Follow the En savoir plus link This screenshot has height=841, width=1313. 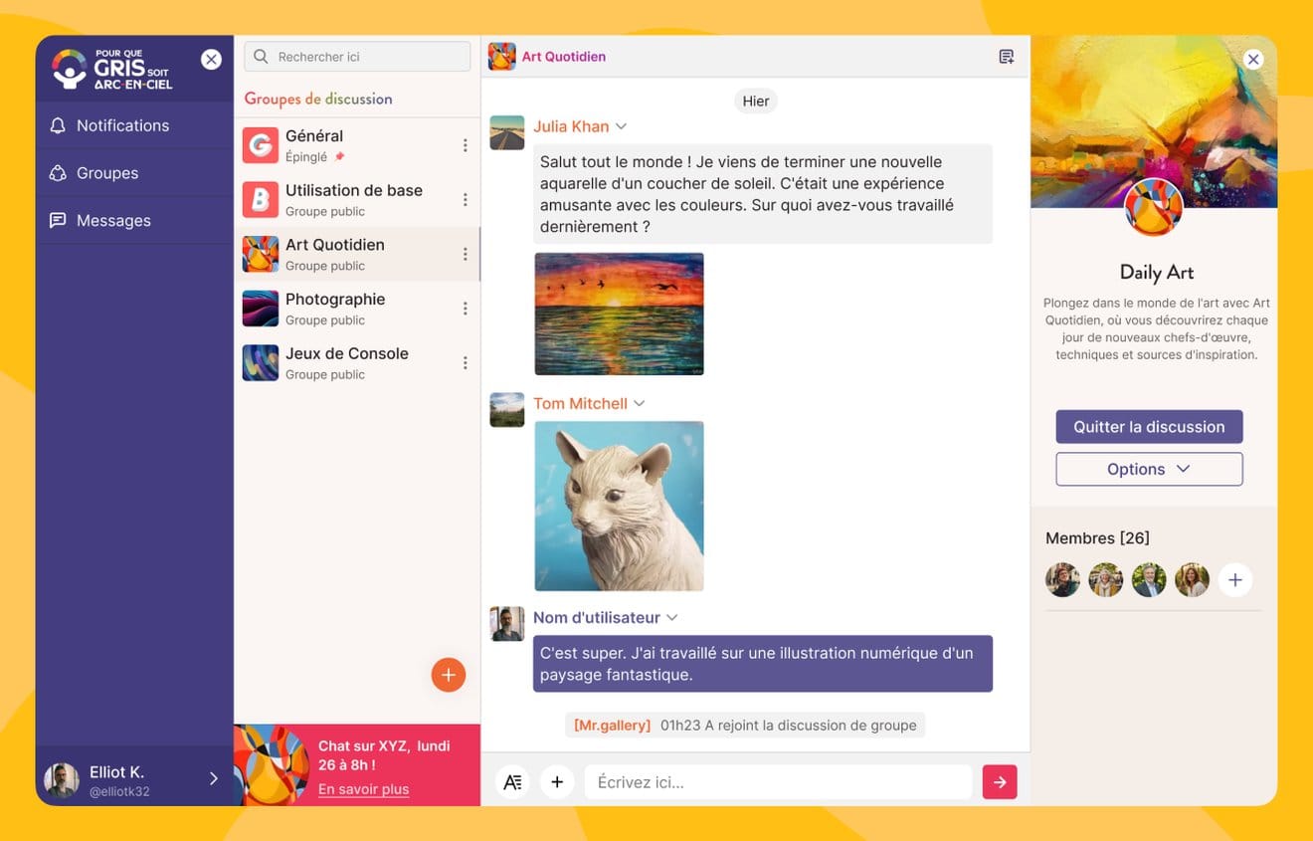point(363,789)
